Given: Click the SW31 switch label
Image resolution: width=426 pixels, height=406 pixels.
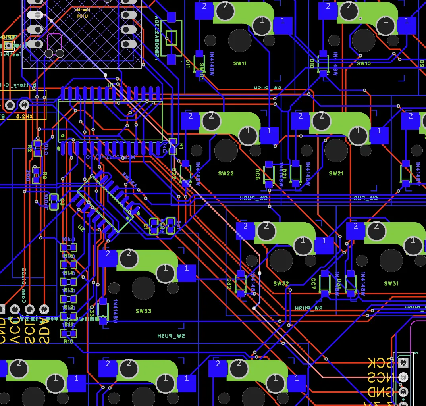Looking at the screenshot, I should tap(391, 284).
